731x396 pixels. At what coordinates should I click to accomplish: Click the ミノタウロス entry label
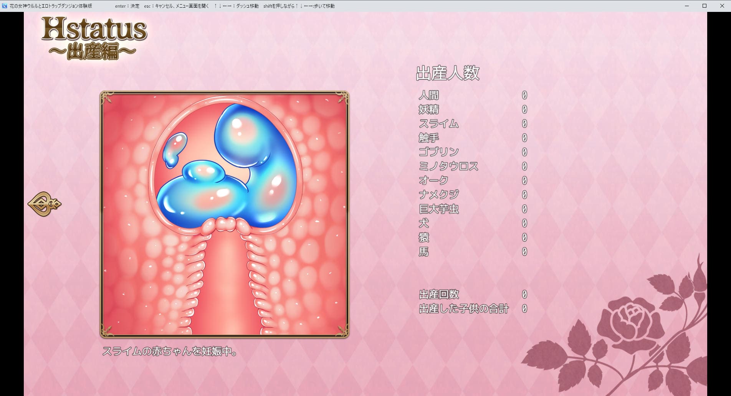(x=448, y=166)
